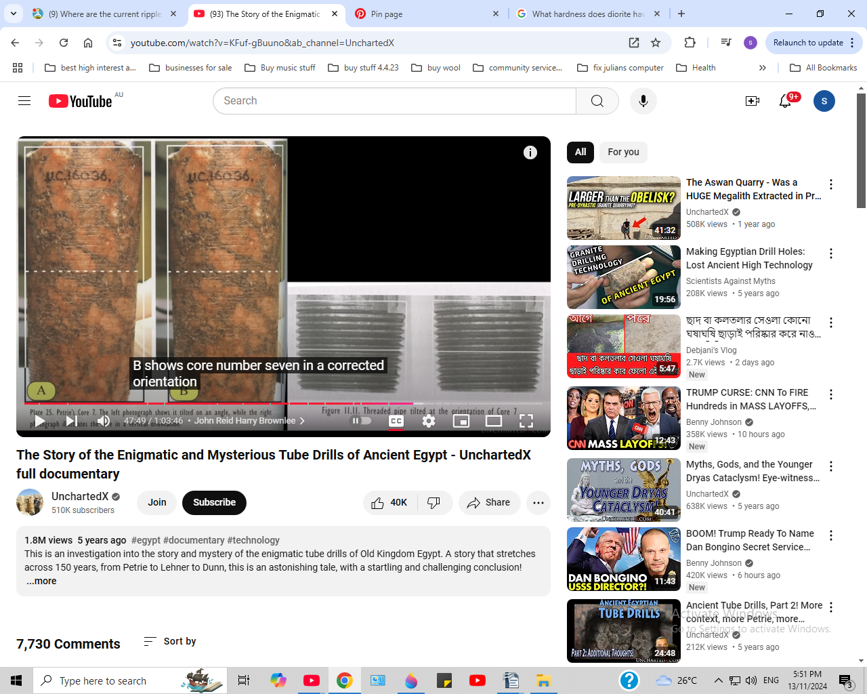Join the UnchartedX channel membership
867x694 pixels.
(x=157, y=502)
